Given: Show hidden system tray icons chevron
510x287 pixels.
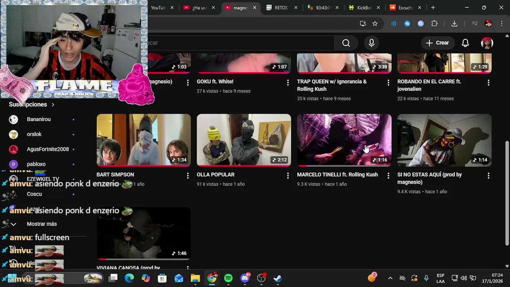Looking at the screenshot, I should click(x=390, y=278).
